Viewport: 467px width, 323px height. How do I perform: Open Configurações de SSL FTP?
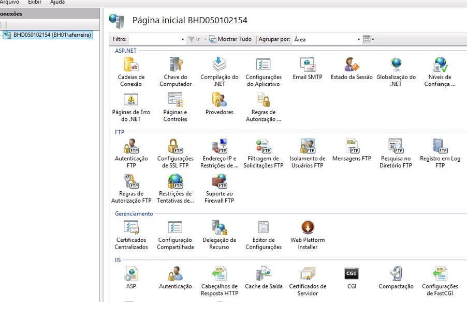pyautogui.click(x=176, y=154)
